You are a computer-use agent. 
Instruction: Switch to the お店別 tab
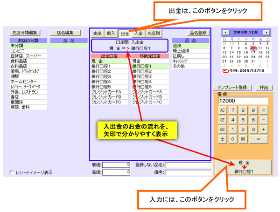(x=154, y=34)
